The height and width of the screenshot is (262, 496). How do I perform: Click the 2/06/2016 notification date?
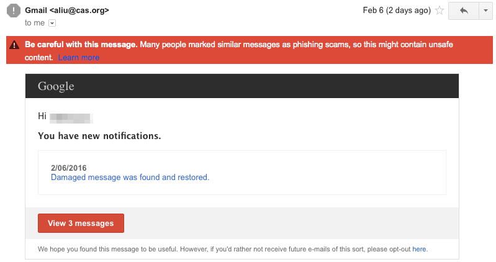pos(68,168)
